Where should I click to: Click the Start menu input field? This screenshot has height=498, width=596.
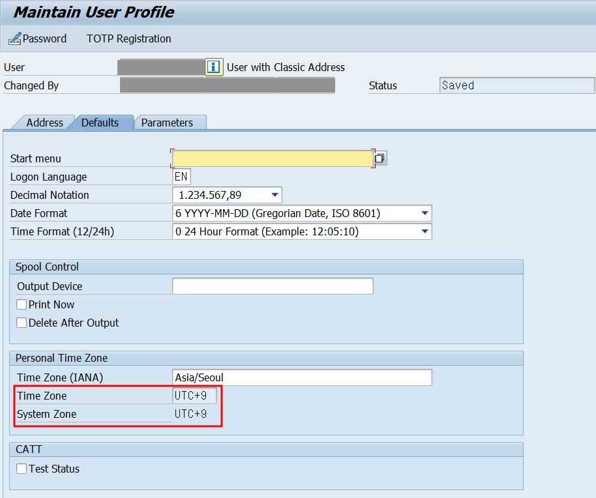[x=272, y=158]
